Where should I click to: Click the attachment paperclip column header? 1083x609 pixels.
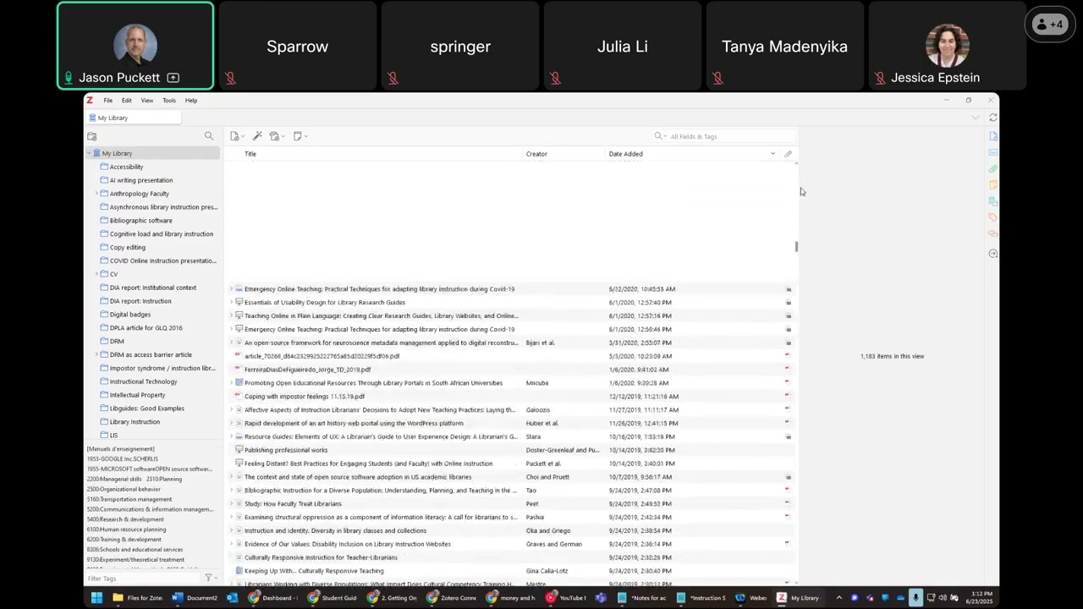pos(788,154)
